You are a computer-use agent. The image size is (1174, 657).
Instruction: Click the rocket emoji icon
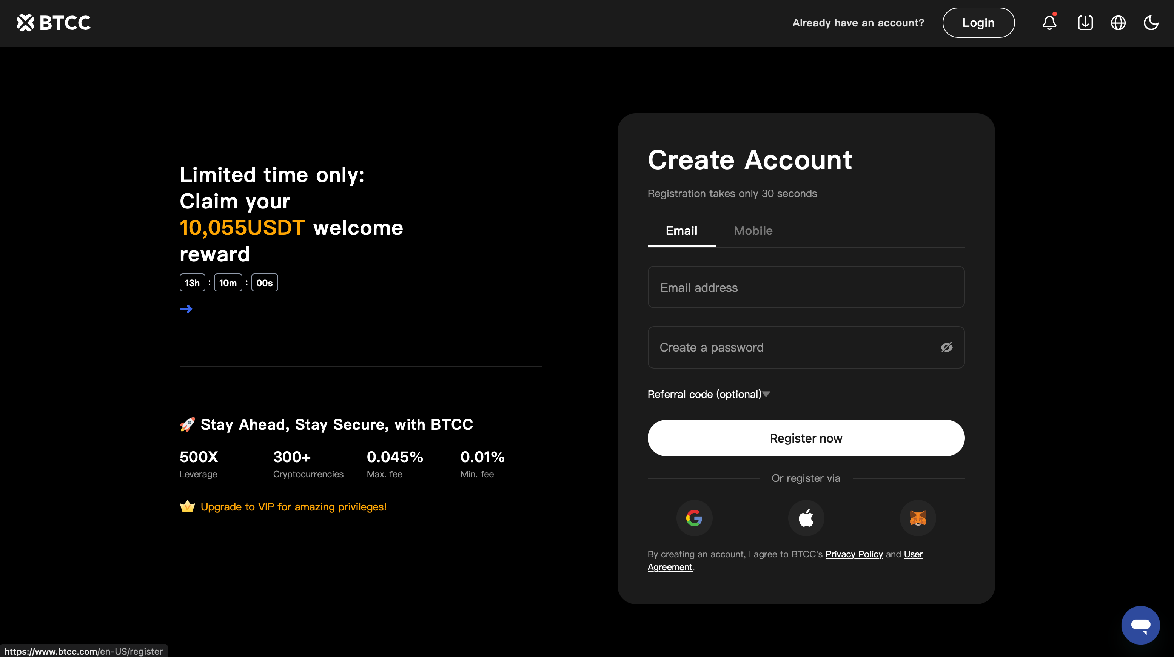187,424
